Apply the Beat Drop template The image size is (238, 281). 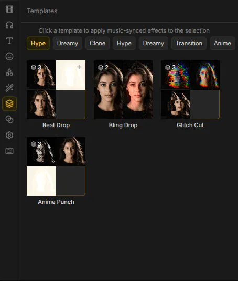click(x=56, y=90)
